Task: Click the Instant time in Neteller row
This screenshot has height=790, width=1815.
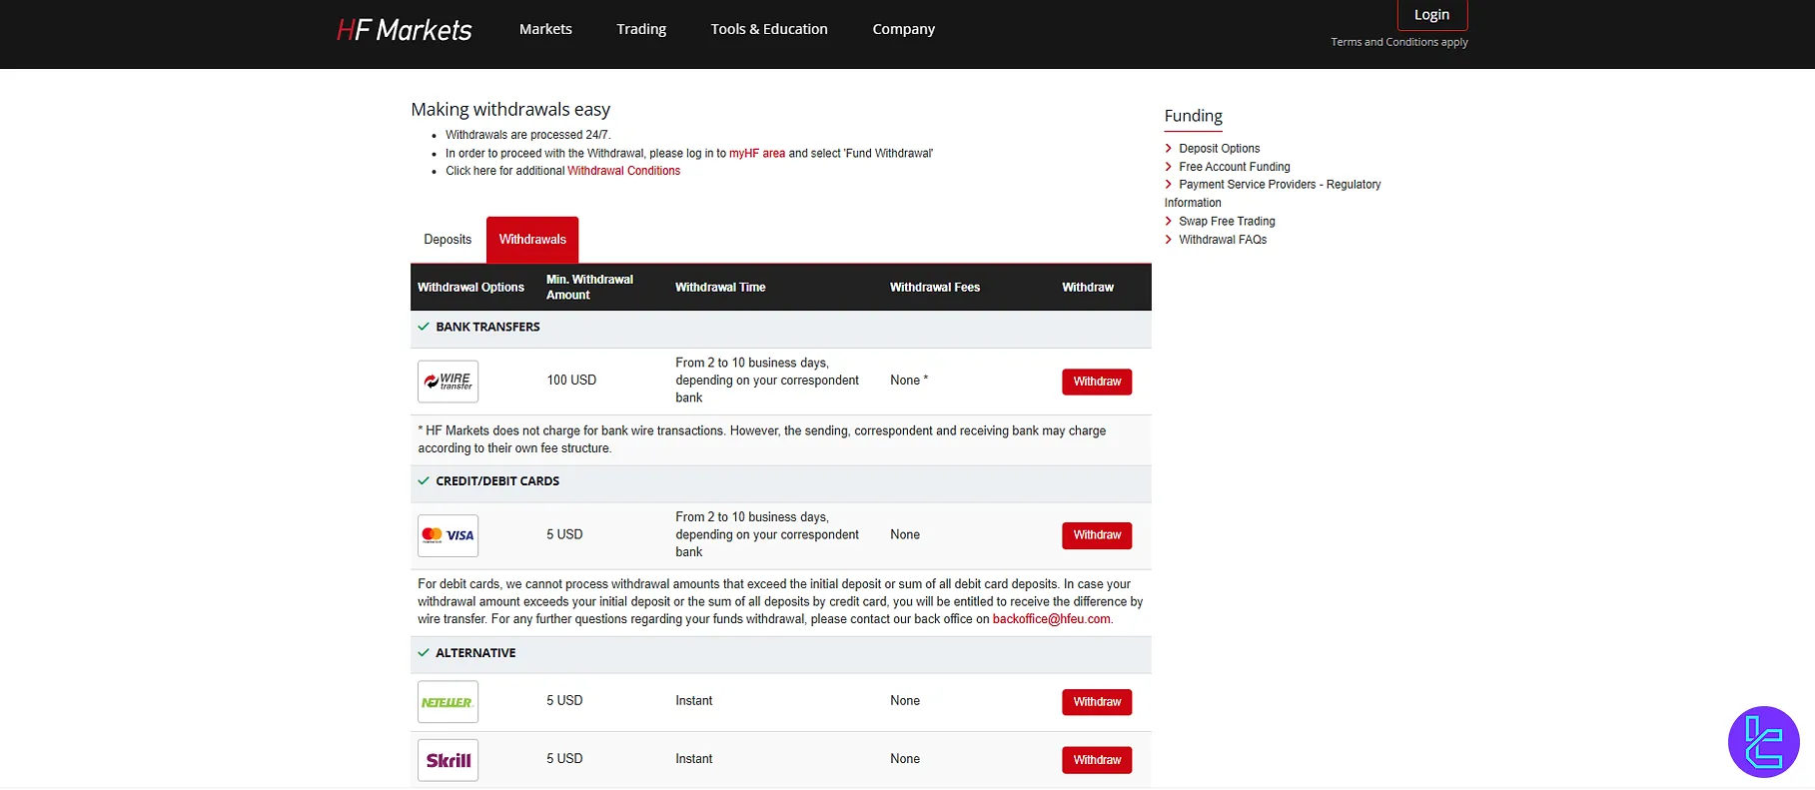Action: pyautogui.click(x=693, y=701)
